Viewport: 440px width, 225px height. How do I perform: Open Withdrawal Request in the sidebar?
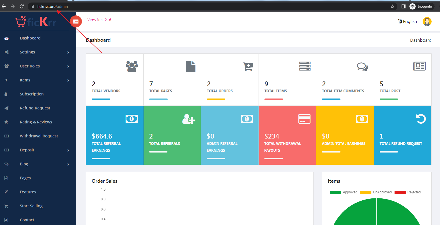click(x=39, y=136)
